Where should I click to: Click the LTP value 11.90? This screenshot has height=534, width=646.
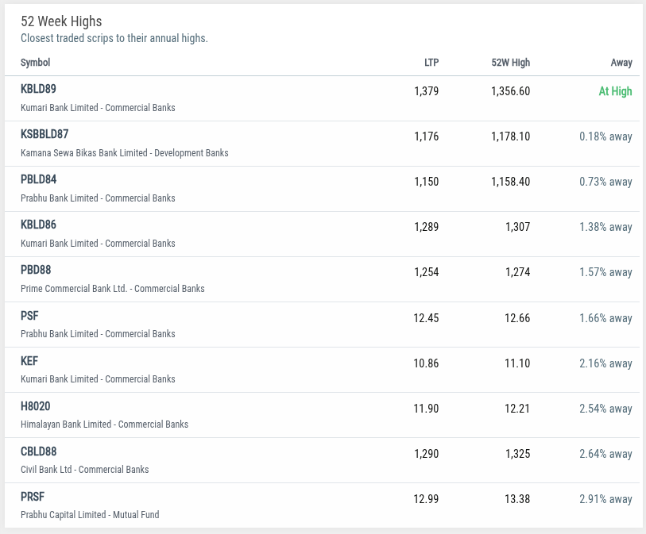[426, 409]
